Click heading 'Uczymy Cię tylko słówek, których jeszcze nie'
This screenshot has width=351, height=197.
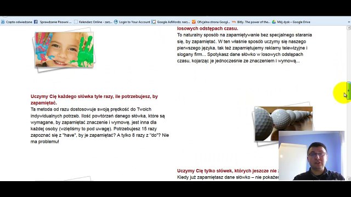coord(228,171)
